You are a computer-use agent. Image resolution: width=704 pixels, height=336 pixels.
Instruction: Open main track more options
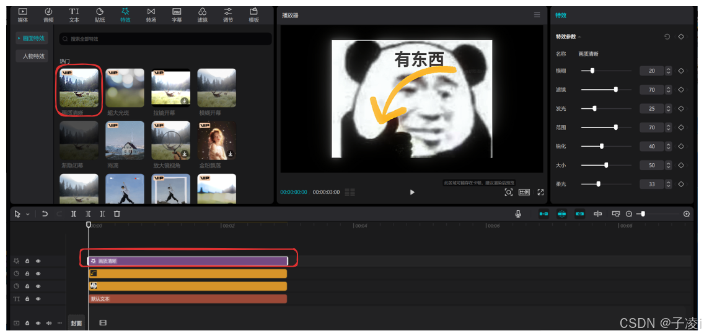click(59, 323)
